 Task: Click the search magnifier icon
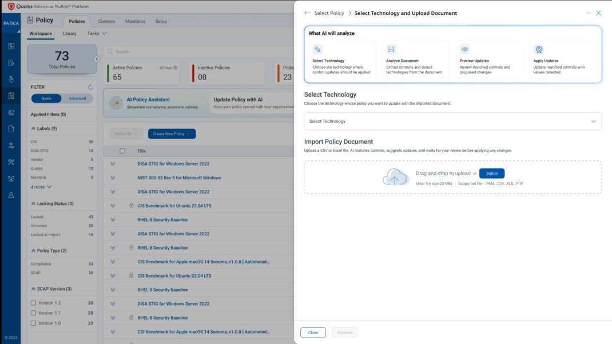tap(110, 52)
